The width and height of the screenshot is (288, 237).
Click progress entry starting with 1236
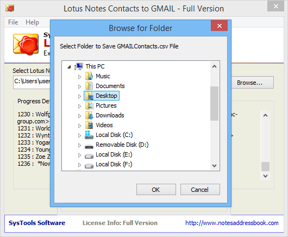pyautogui.click(x=34, y=164)
